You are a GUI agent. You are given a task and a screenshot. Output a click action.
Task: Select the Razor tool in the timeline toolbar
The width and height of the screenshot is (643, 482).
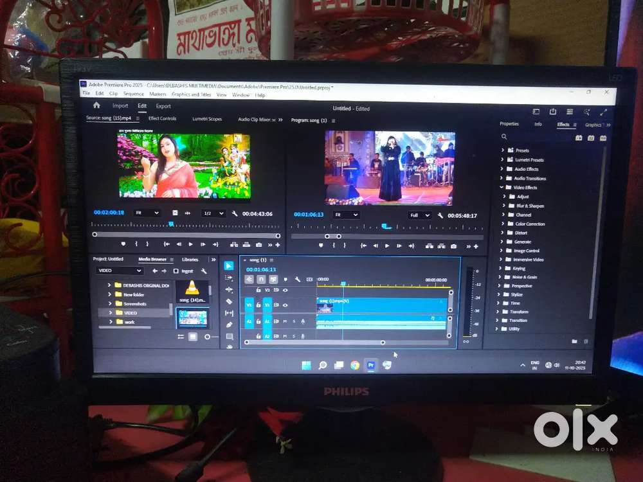(x=229, y=301)
